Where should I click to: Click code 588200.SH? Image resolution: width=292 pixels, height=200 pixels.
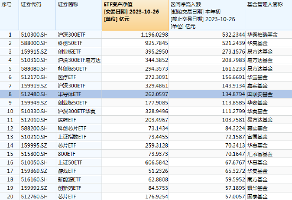click(35, 128)
